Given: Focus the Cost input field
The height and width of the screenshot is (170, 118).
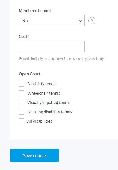Looking at the screenshot, I should click(52, 46).
